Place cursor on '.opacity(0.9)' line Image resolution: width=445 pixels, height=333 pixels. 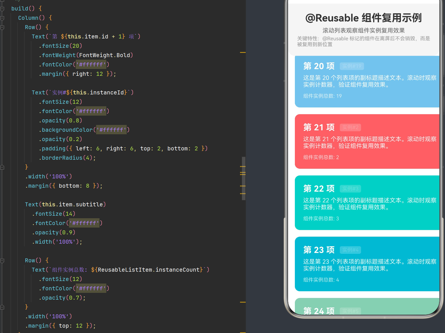pos(54,233)
